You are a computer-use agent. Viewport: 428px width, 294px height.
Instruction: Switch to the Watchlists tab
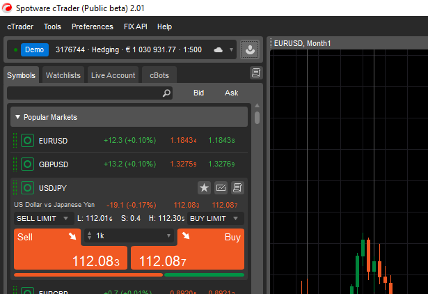pos(63,75)
